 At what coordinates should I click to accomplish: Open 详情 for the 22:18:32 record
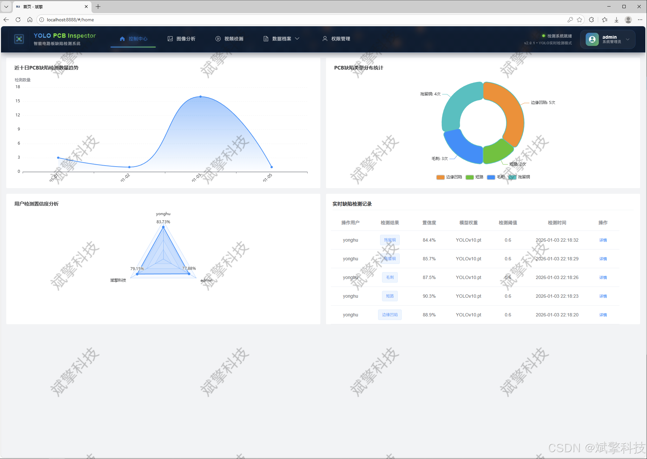pyautogui.click(x=603, y=240)
